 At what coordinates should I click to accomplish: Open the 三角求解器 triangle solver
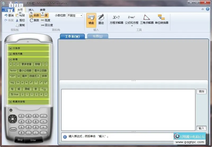(147, 19)
